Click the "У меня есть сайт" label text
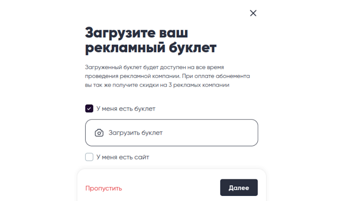Image resolution: width=343 pixels, height=201 pixels. point(123,157)
